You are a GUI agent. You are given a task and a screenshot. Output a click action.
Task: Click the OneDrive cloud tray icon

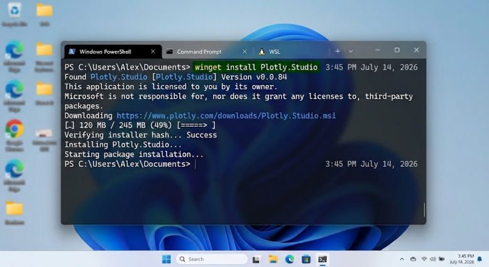[x=413, y=259]
